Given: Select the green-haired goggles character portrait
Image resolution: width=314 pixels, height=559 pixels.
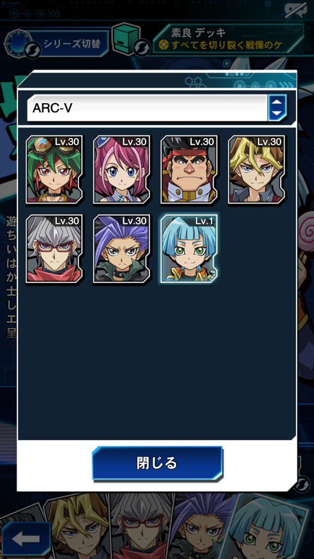Looking at the screenshot, I should [x=54, y=169].
